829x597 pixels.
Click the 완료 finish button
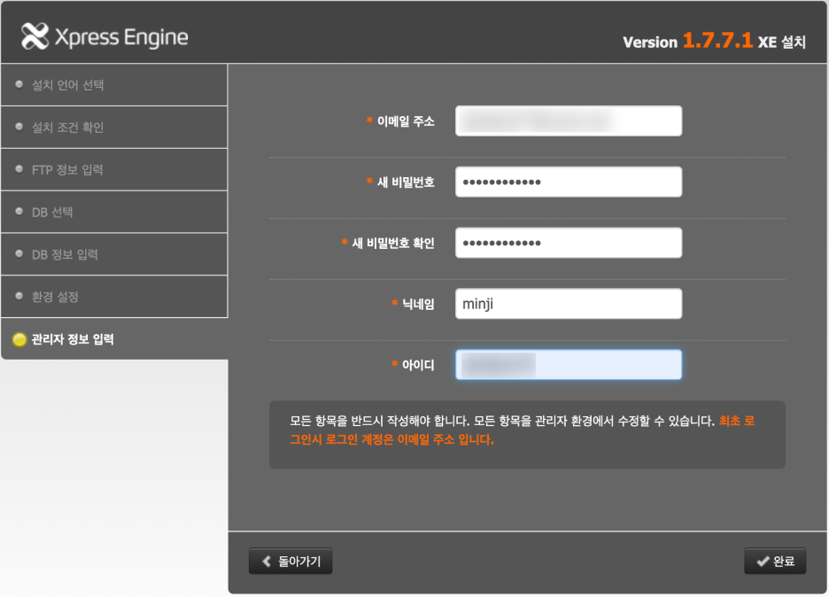point(775,561)
